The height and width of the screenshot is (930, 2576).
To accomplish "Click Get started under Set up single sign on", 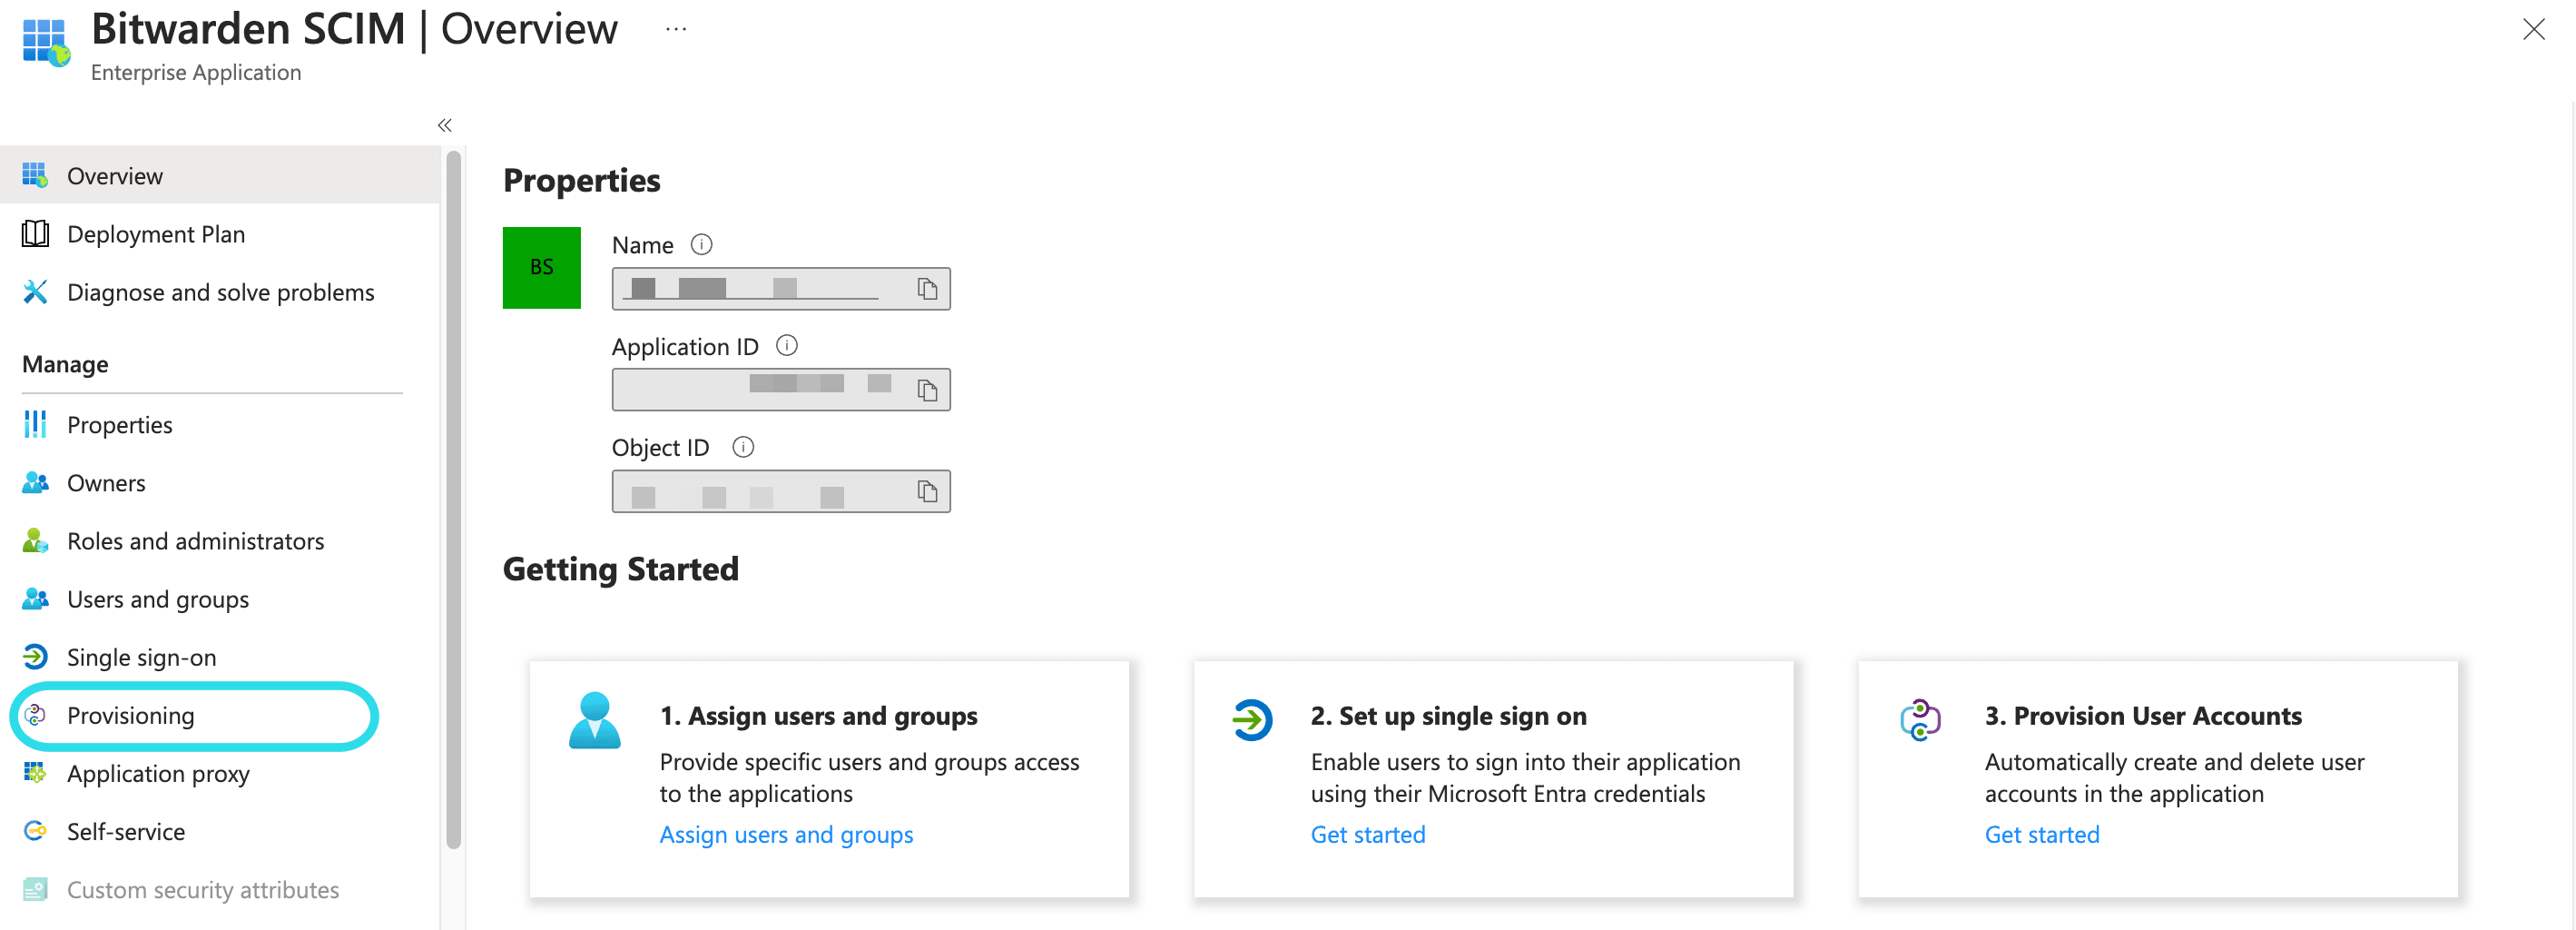I will pyautogui.click(x=1367, y=834).
